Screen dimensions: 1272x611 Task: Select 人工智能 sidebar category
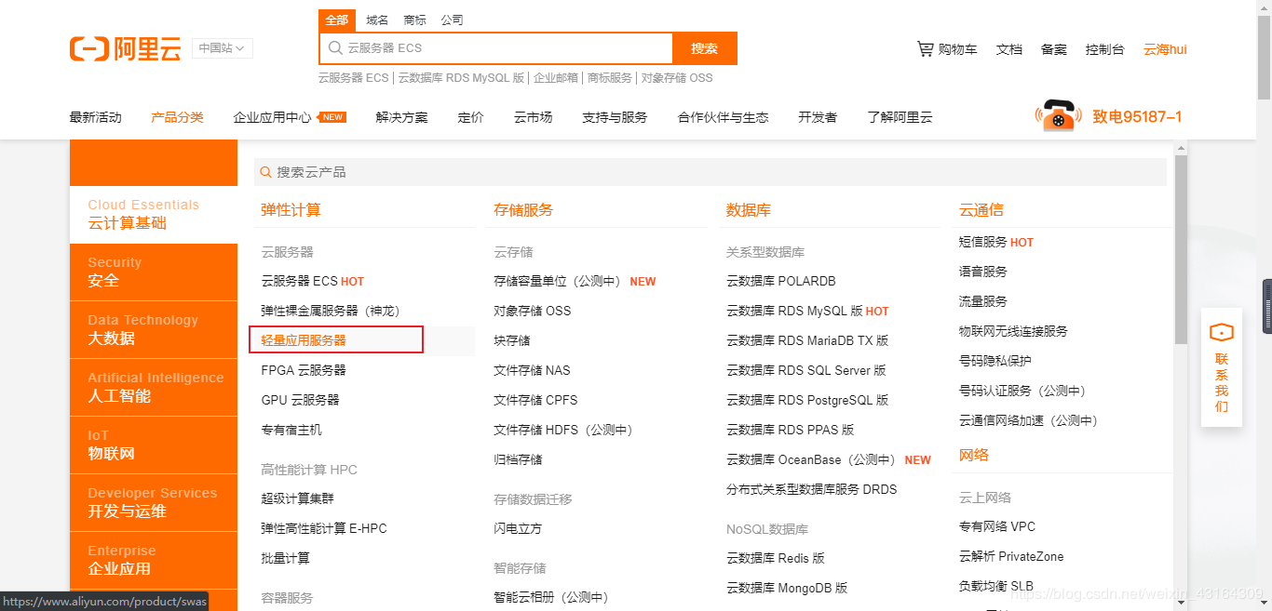pyautogui.click(x=154, y=388)
